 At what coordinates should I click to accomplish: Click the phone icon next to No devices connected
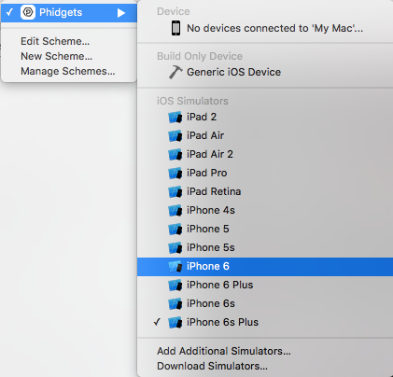click(175, 28)
